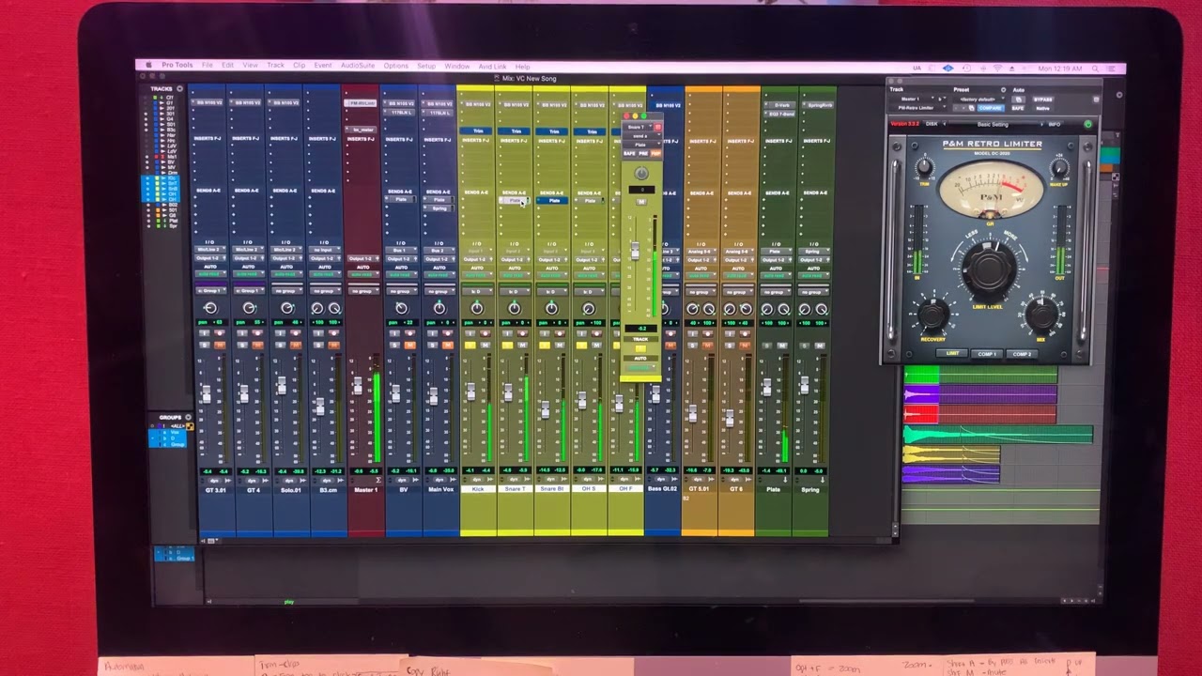The width and height of the screenshot is (1202, 676).
Task: Open Solo.01 automation mode selector
Action: point(286,275)
